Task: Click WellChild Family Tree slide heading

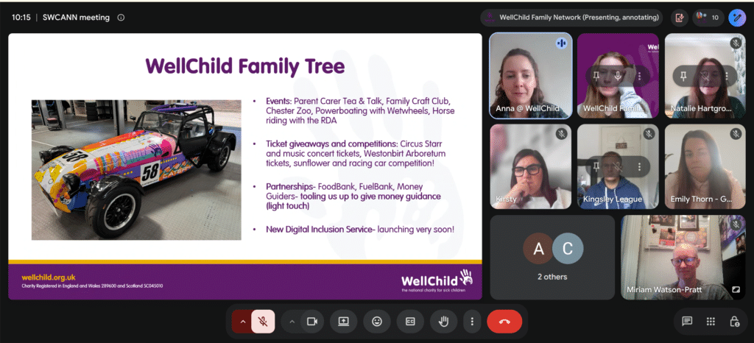Action: [x=245, y=66]
